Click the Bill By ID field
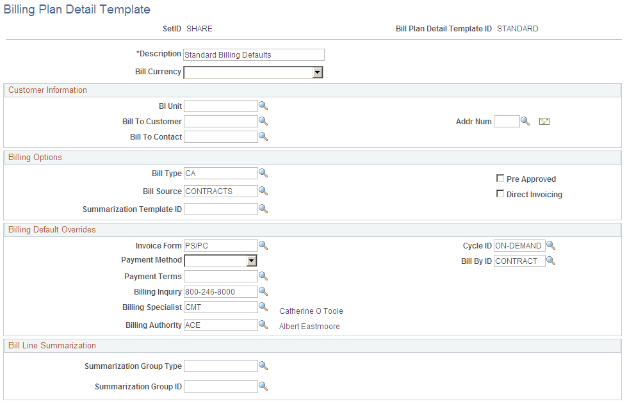The width and height of the screenshot is (627, 406). click(x=519, y=261)
